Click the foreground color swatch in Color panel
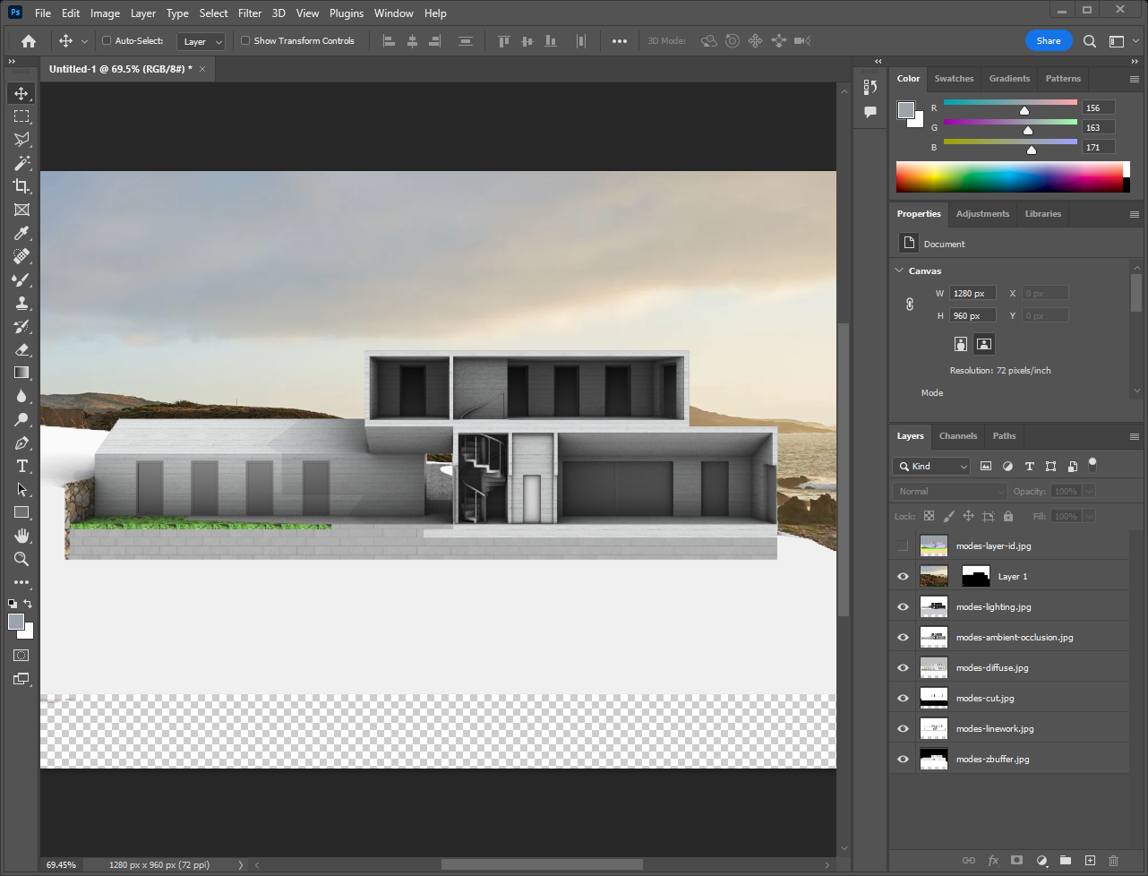The height and width of the screenshot is (876, 1148). pyautogui.click(x=906, y=110)
